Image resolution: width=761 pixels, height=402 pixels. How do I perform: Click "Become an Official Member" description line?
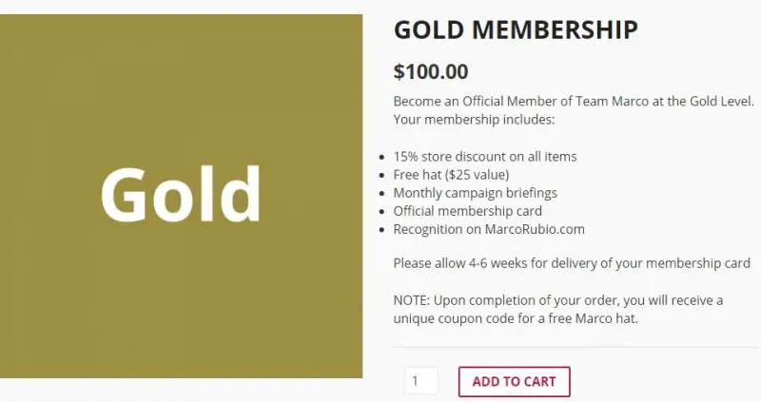tap(533, 101)
